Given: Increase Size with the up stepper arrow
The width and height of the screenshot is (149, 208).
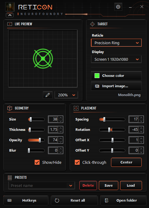Looking at the screenshot, I should coord(61,118).
